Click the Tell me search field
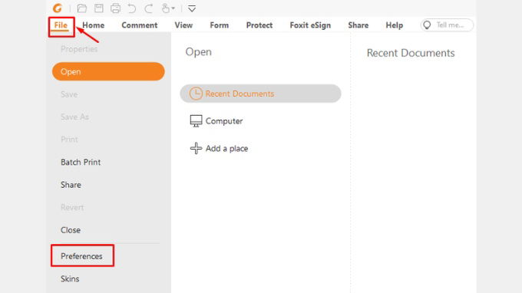This screenshot has width=522, height=293. [x=447, y=25]
